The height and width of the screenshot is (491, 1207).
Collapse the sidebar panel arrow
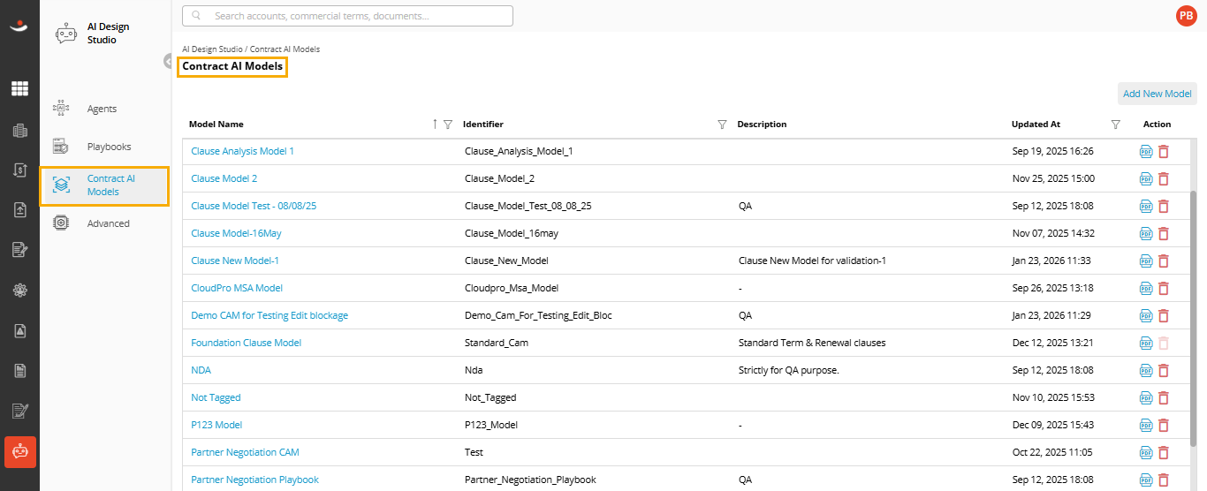coord(167,61)
